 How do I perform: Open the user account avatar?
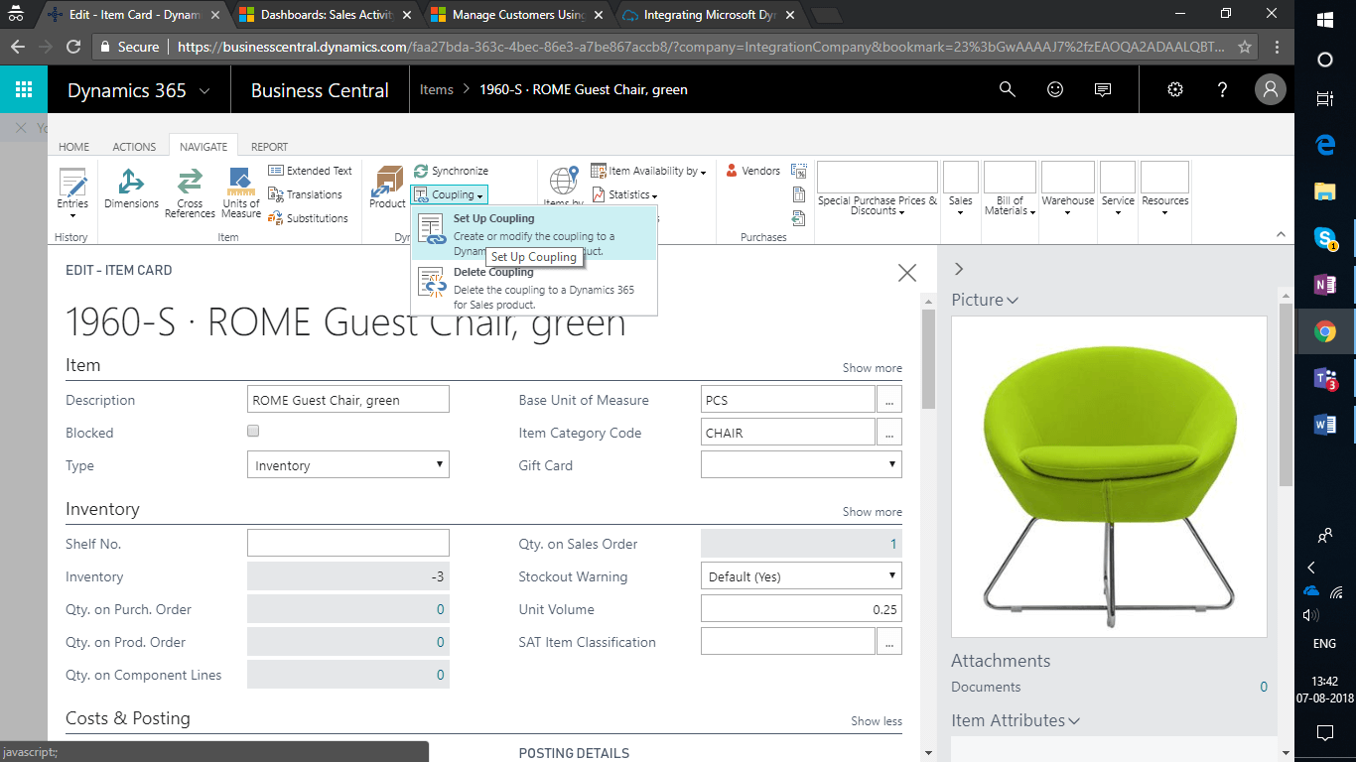pos(1271,89)
